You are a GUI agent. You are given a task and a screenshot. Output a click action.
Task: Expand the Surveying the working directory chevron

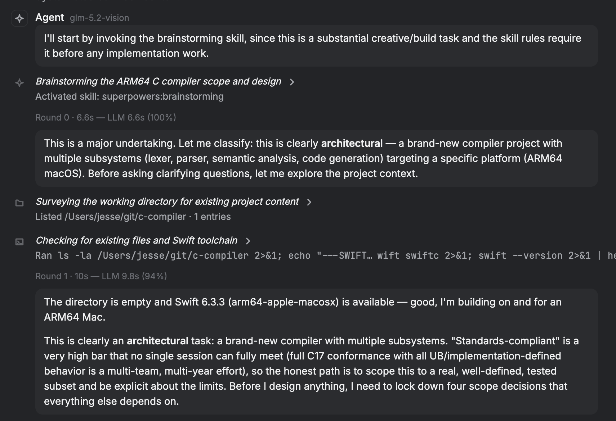pos(309,202)
